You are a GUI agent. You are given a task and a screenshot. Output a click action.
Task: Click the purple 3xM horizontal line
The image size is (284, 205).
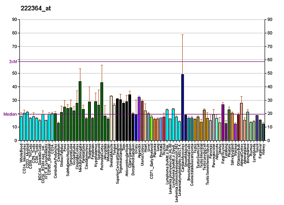[x=142, y=61]
